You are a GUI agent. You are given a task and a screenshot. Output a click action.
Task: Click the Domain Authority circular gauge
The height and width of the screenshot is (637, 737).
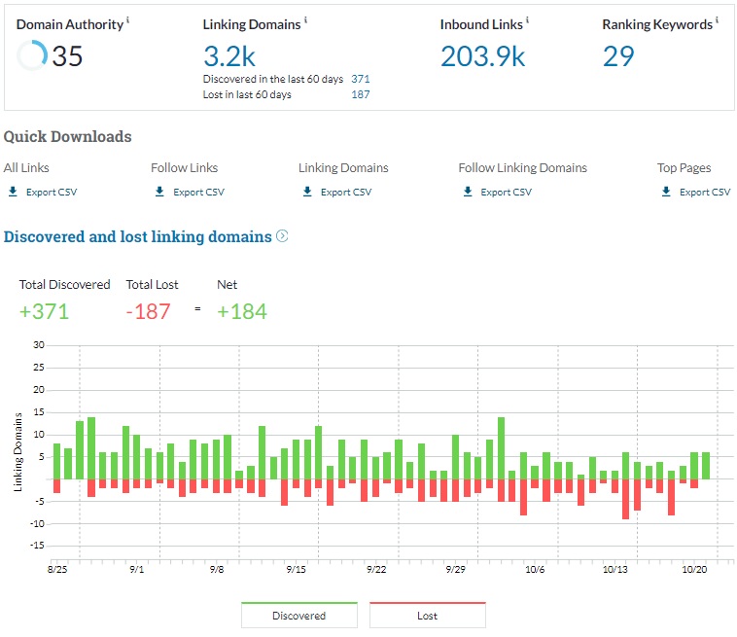click(32, 55)
